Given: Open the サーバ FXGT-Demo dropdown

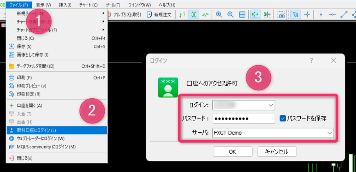Looking at the screenshot, I should [330, 133].
